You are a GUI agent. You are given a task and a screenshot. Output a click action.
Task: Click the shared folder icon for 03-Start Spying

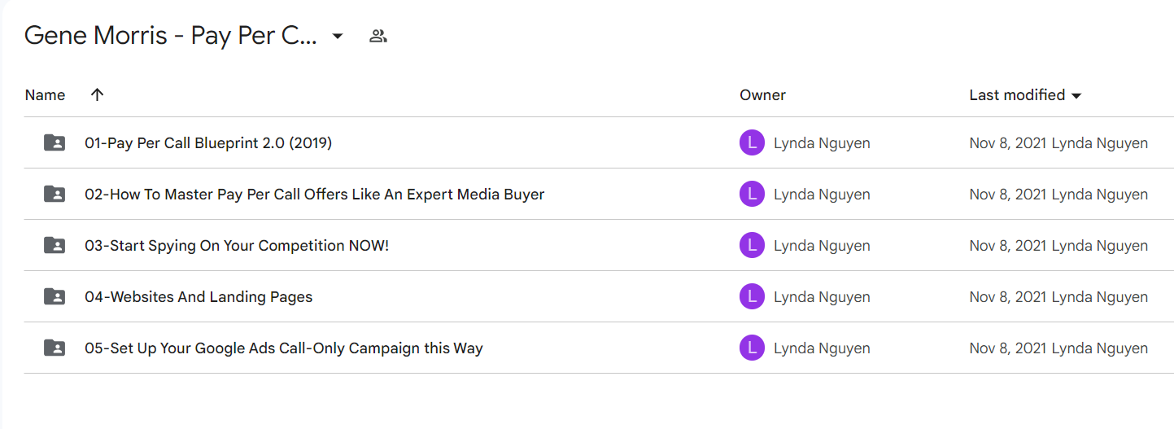(x=55, y=246)
